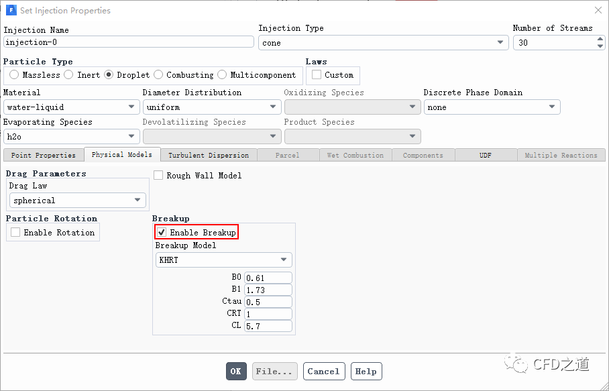Open the Breakup Model KHRT dropdown
Screen dimensions: 609x391
point(223,260)
